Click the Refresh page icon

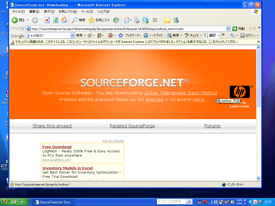pos(56,20)
